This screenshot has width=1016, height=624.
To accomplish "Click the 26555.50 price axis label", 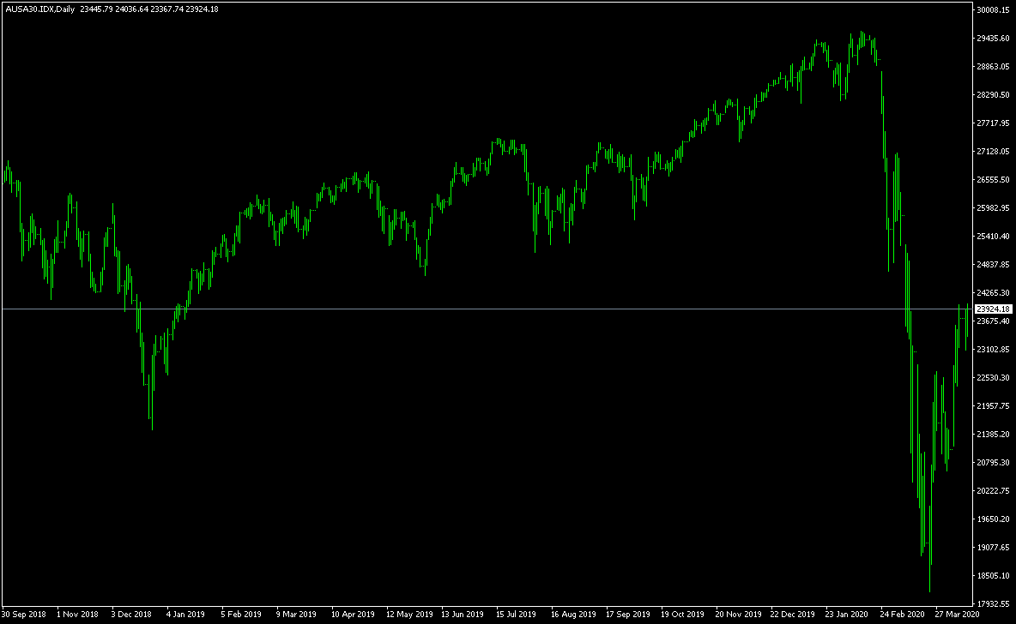I will [994, 180].
